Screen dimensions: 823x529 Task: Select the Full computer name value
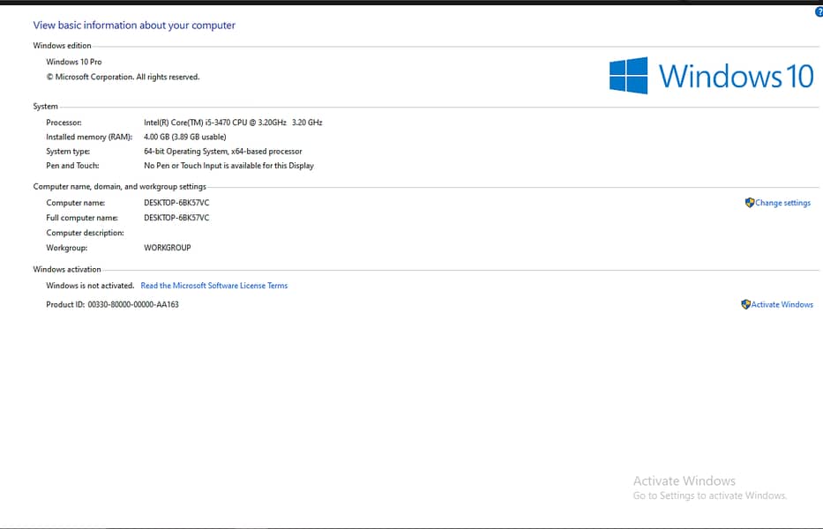pos(176,218)
